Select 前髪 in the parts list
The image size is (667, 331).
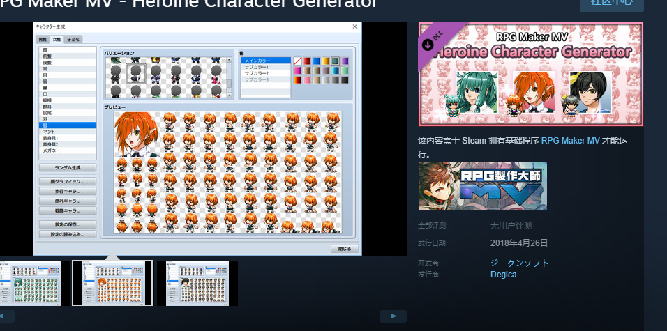point(68,56)
